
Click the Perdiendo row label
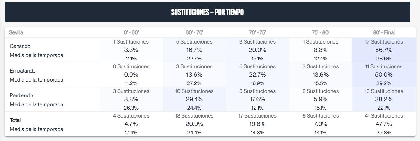[x=21, y=95]
